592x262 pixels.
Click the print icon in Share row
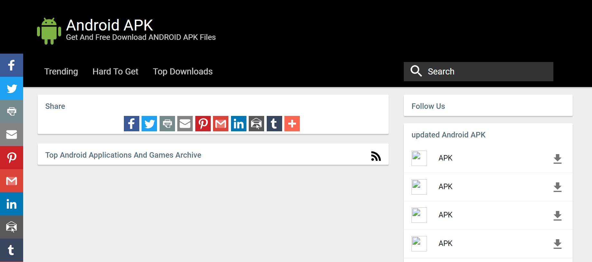(167, 124)
